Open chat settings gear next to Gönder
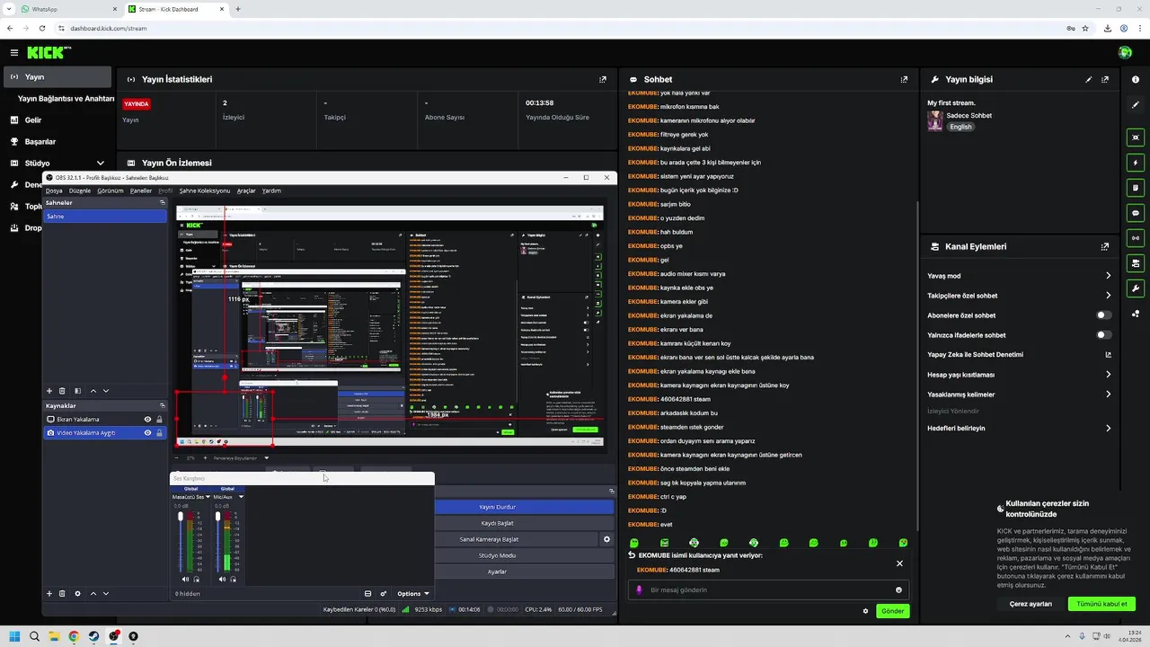 click(x=865, y=611)
